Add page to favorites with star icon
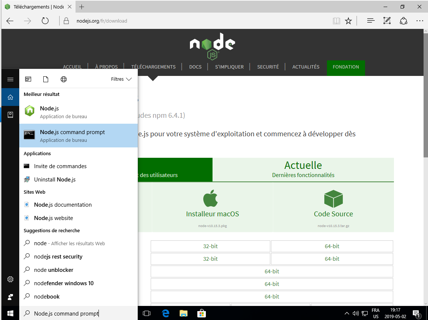The image size is (428, 320). pos(348,21)
